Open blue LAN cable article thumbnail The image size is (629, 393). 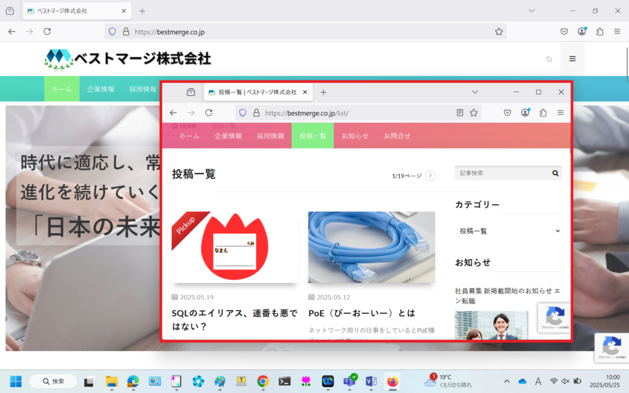pyautogui.click(x=372, y=247)
